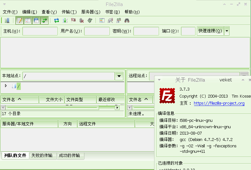Screen dimensions: 251x170
Task: Click the 服务器/本地文件 queue column header
Action: coord(29,124)
